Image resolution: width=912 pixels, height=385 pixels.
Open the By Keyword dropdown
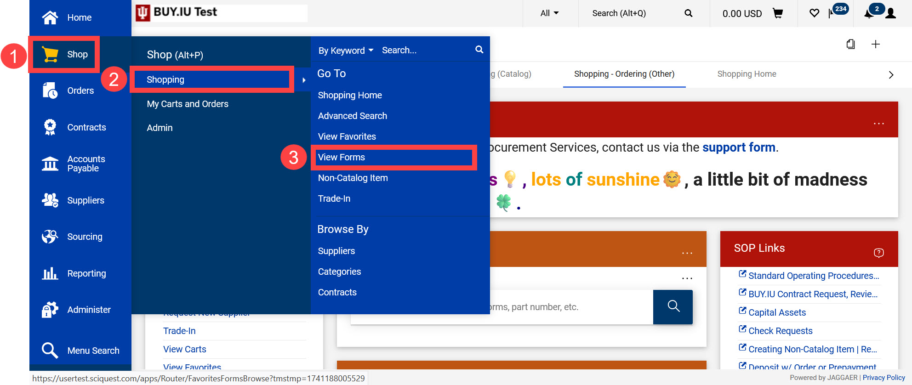pyautogui.click(x=346, y=51)
